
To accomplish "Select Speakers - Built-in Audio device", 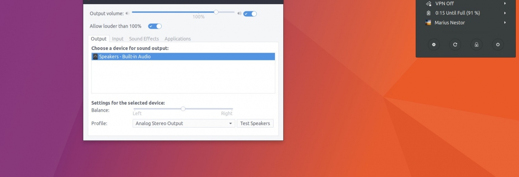I will (x=183, y=56).
